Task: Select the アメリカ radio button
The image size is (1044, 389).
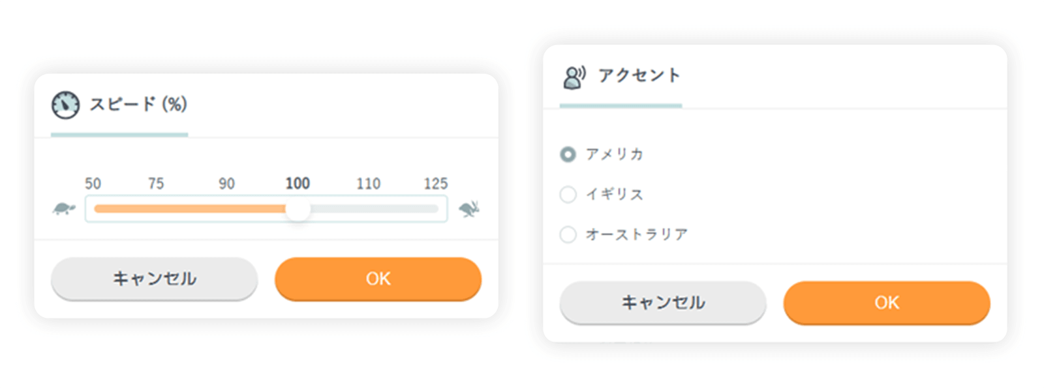Action: pyautogui.click(x=567, y=155)
